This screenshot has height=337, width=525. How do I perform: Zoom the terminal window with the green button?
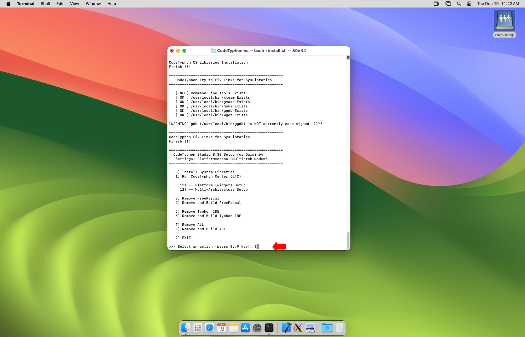tap(184, 51)
